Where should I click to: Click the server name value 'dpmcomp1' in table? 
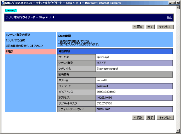(103, 57)
